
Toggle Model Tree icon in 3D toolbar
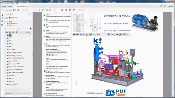pyautogui.click(x=109, y=35)
